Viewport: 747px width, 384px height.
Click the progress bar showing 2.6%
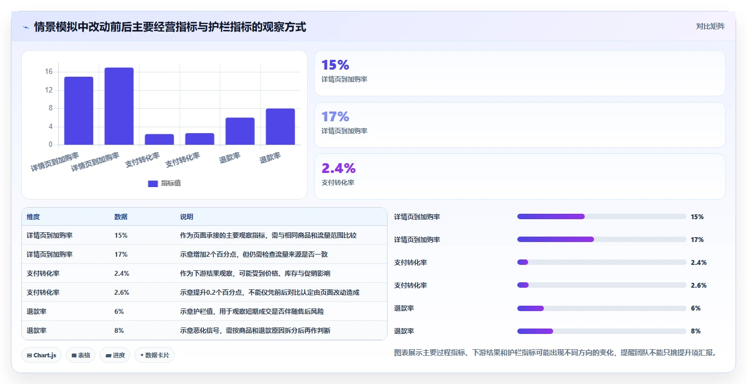coord(602,285)
